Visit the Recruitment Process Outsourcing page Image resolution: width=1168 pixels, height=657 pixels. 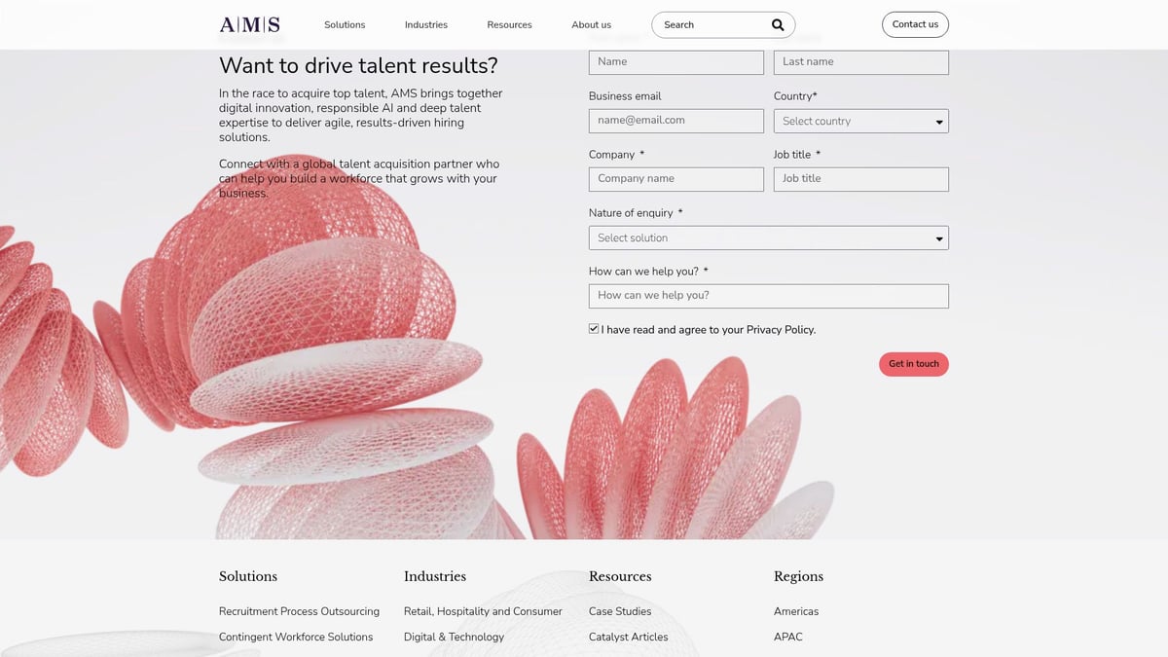pyautogui.click(x=299, y=611)
